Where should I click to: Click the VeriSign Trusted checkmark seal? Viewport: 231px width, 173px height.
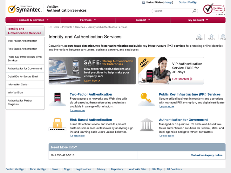click(x=214, y=9)
